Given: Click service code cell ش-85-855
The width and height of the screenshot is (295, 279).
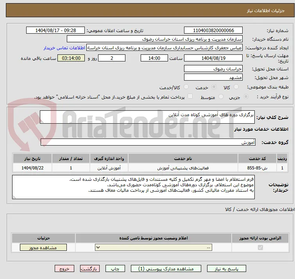Looking at the screenshot, I should pos(257,168).
